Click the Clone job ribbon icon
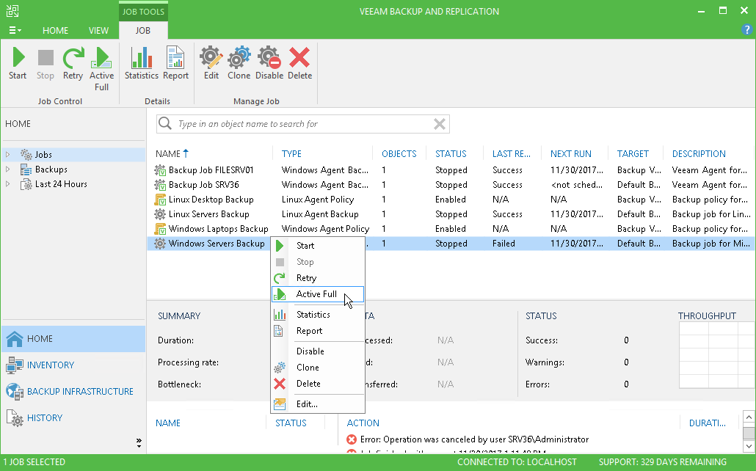The image size is (756, 471). (239, 63)
